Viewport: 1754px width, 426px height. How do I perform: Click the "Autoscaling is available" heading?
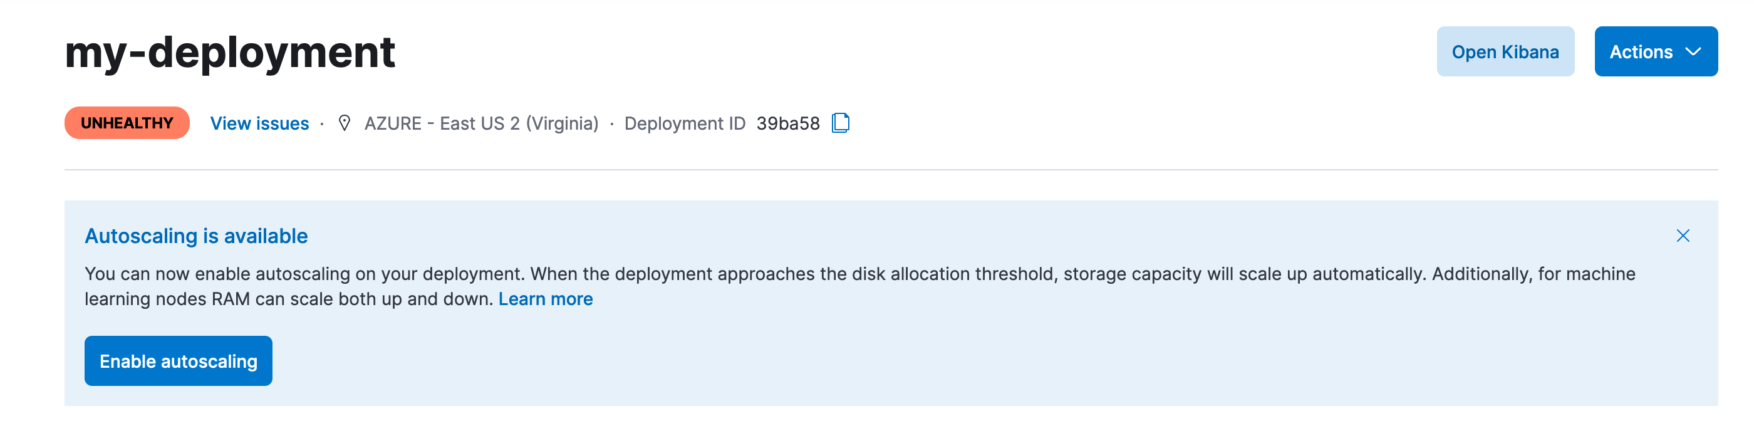coord(196,236)
